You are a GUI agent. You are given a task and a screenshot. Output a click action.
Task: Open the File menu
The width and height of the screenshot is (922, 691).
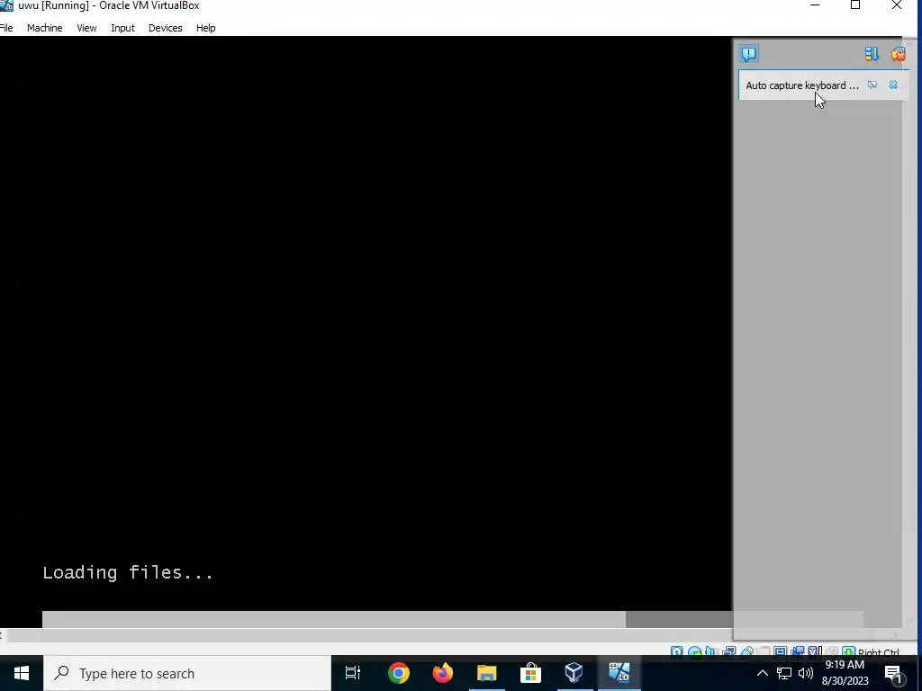6,28
